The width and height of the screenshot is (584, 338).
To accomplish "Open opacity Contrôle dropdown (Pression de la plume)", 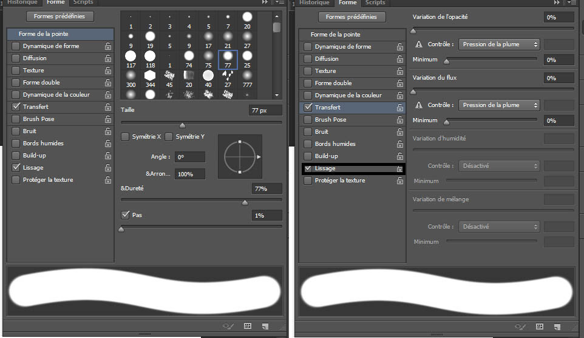I will click(x=499, y=44).
